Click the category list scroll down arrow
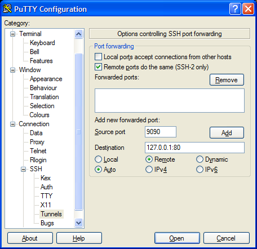This screenshot has height=249, width=257. (x=78, y=223)
